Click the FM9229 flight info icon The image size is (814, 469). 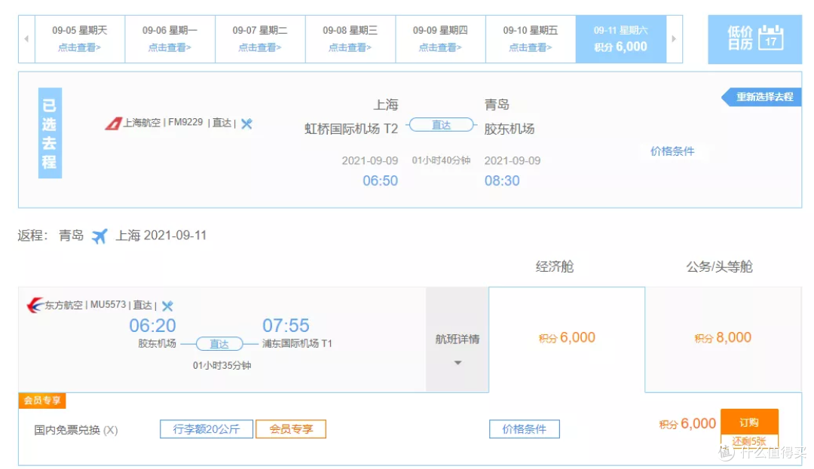[246, 123]
